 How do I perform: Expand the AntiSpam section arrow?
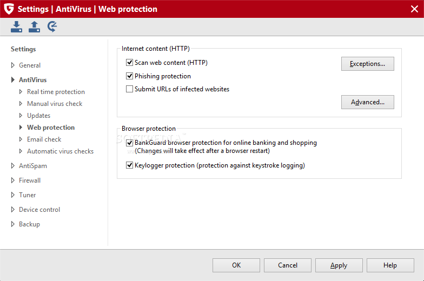13,165
